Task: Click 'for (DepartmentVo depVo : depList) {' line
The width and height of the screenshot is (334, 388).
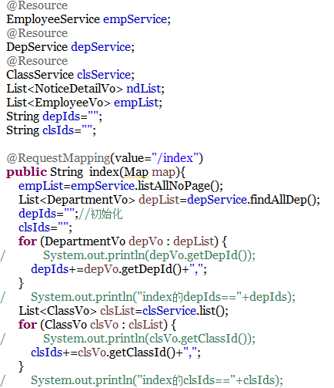Action: (122, 241)
